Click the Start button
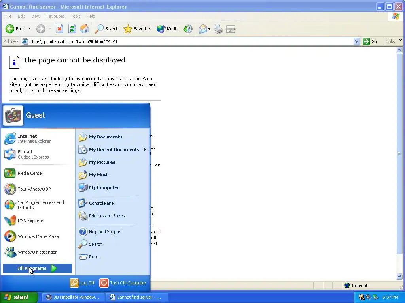The image size is (405, 303). point(19,297)
